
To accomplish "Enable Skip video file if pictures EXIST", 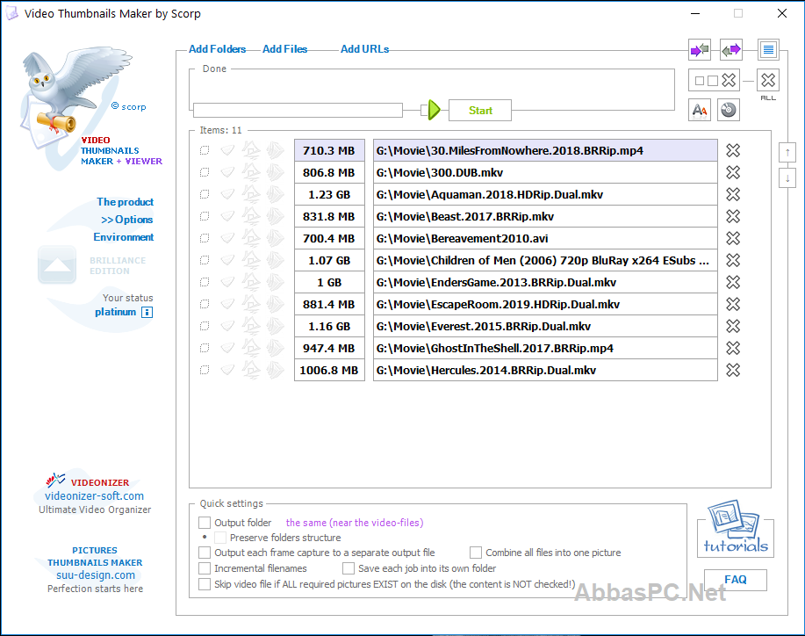I will tap(205, 584).
